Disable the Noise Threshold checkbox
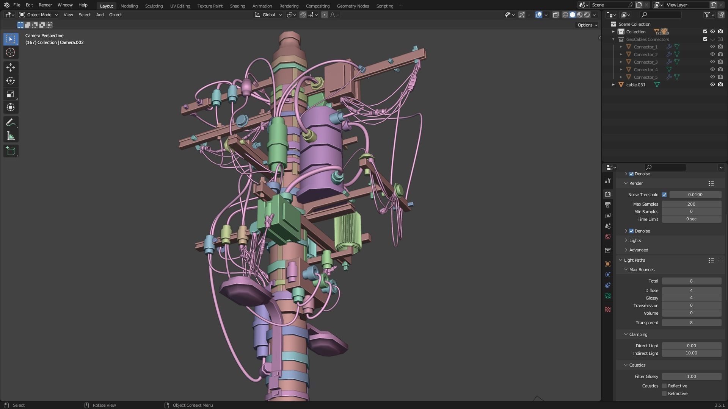 [x=664, y=195]
